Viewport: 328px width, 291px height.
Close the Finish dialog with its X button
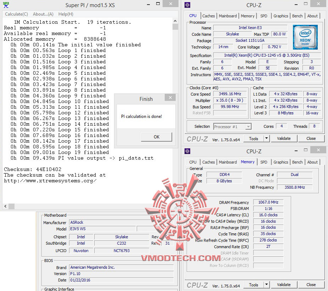[170, 97]
